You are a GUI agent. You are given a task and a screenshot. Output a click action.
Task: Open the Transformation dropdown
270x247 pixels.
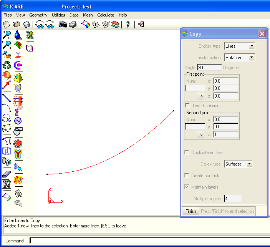point(240,58)
